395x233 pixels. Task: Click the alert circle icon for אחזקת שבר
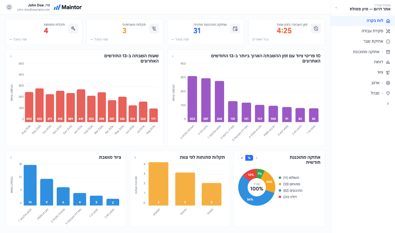click(x=388, y=42)
